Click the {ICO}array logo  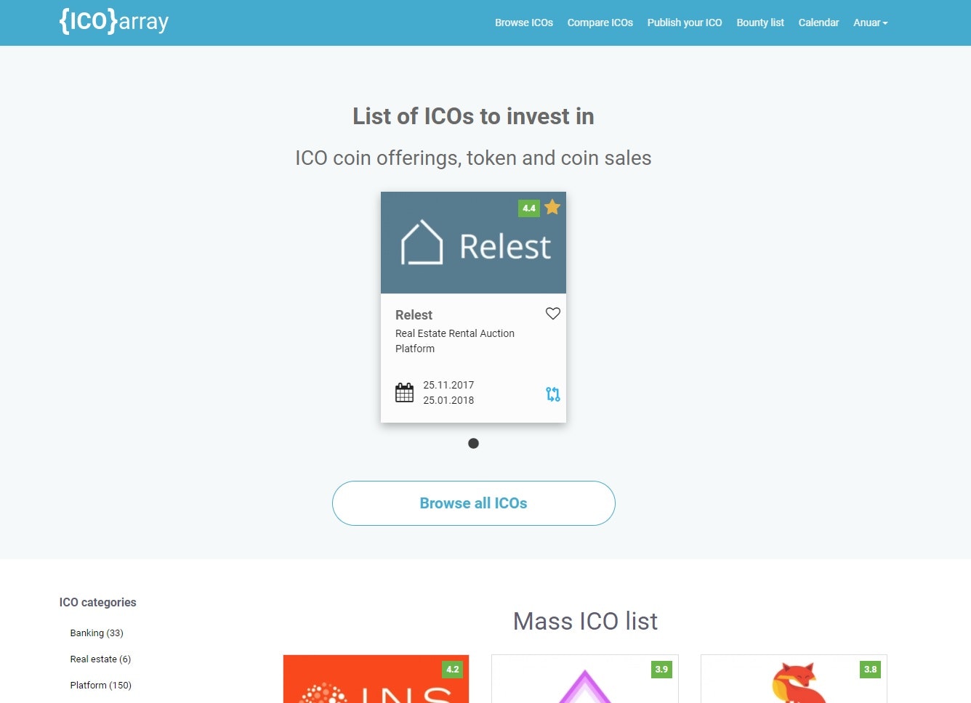point(113,22)
